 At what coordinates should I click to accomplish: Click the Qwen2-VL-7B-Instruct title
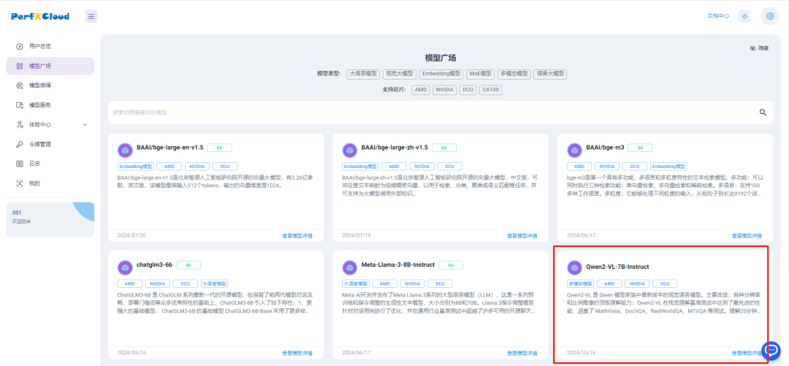617,267
